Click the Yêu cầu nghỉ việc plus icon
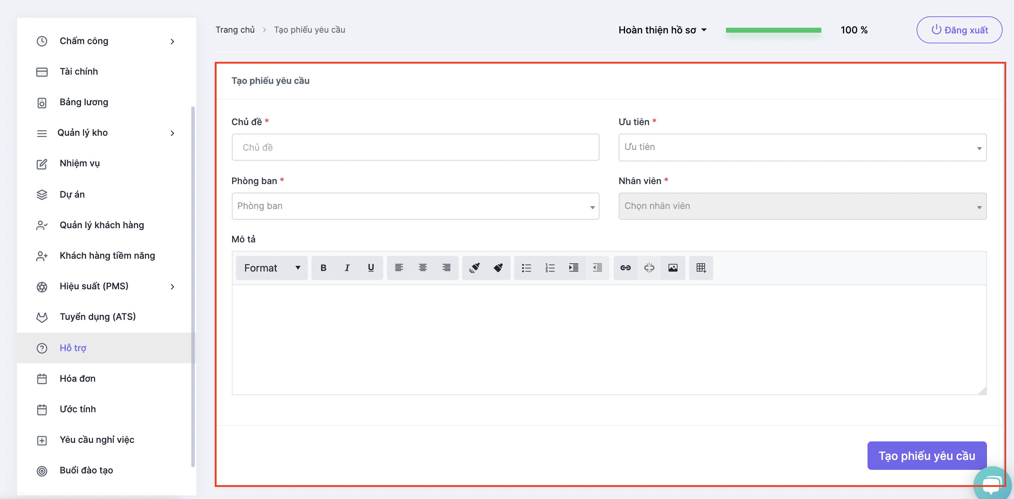The width and height of the screenshot is (1014, 499). pyautogui.click(x=42, y=440)
